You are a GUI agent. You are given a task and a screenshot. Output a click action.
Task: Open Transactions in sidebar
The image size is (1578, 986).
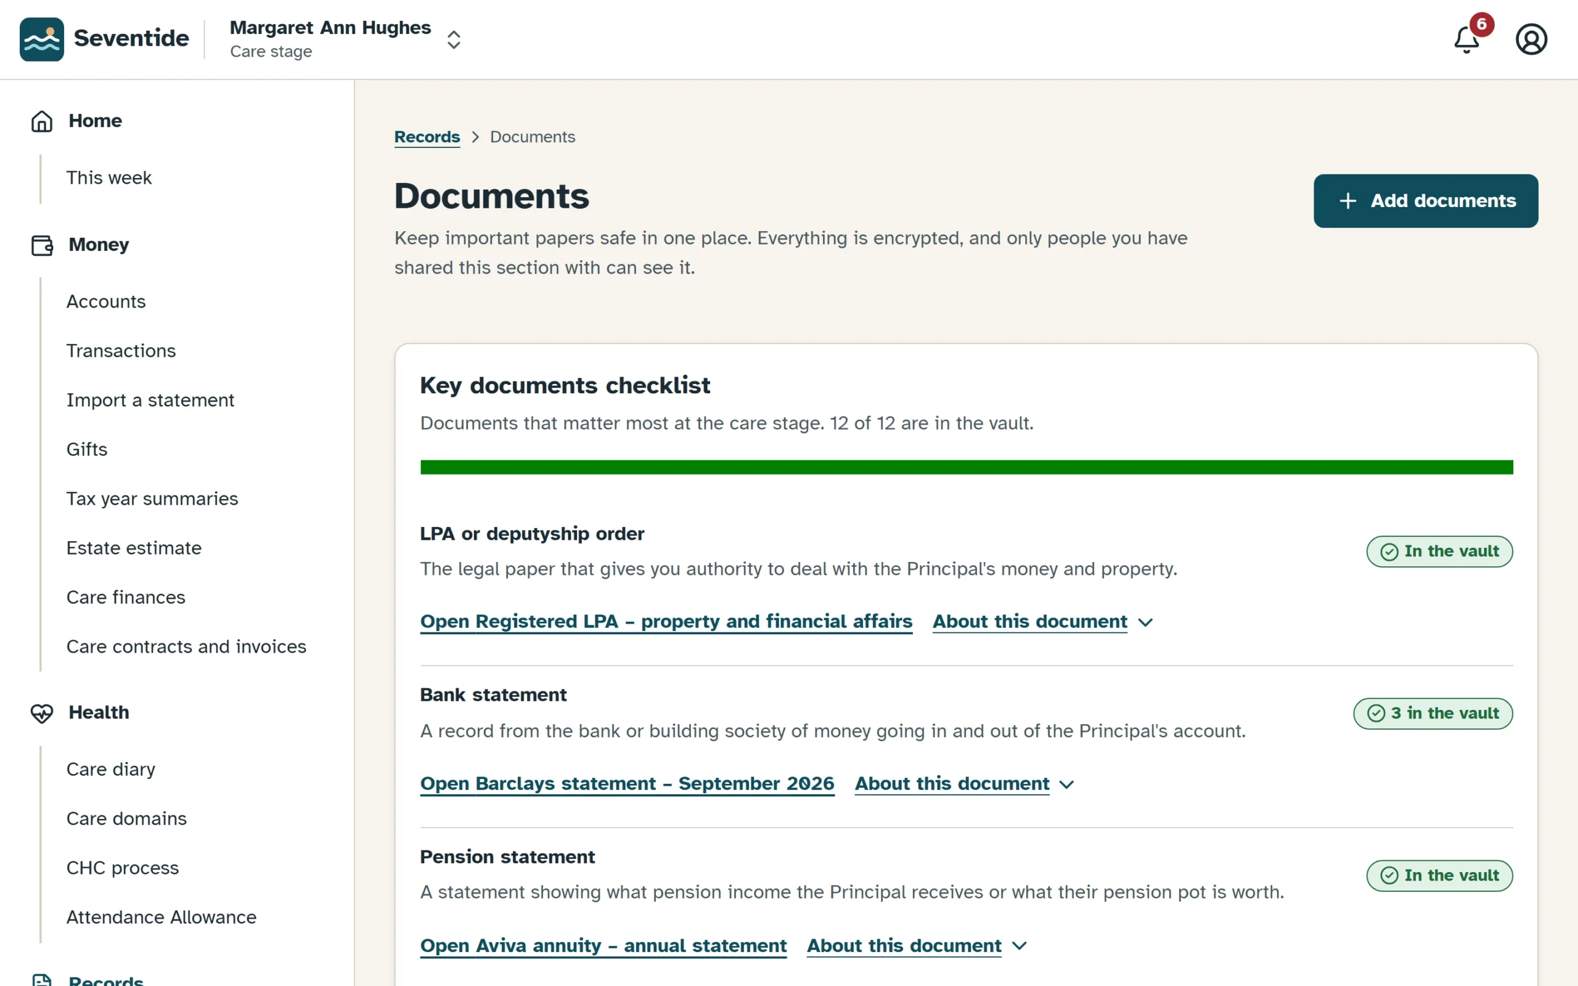[x=121, y=351]
